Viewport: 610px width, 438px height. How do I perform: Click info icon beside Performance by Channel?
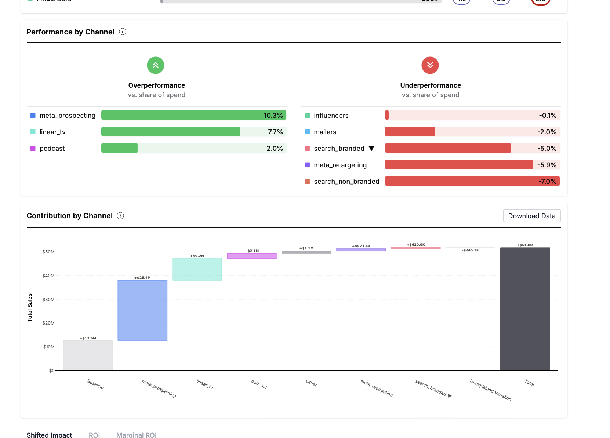pyautogui.click(x=123, y=32)
